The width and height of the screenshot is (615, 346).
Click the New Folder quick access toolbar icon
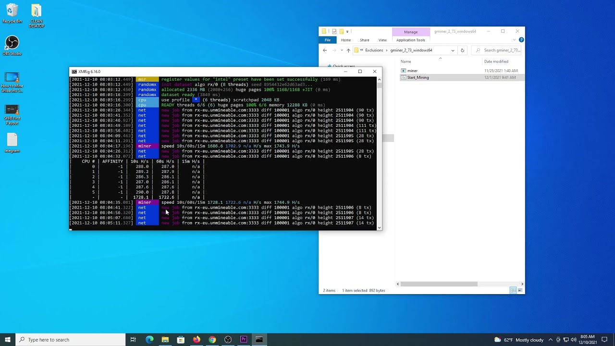341,32
